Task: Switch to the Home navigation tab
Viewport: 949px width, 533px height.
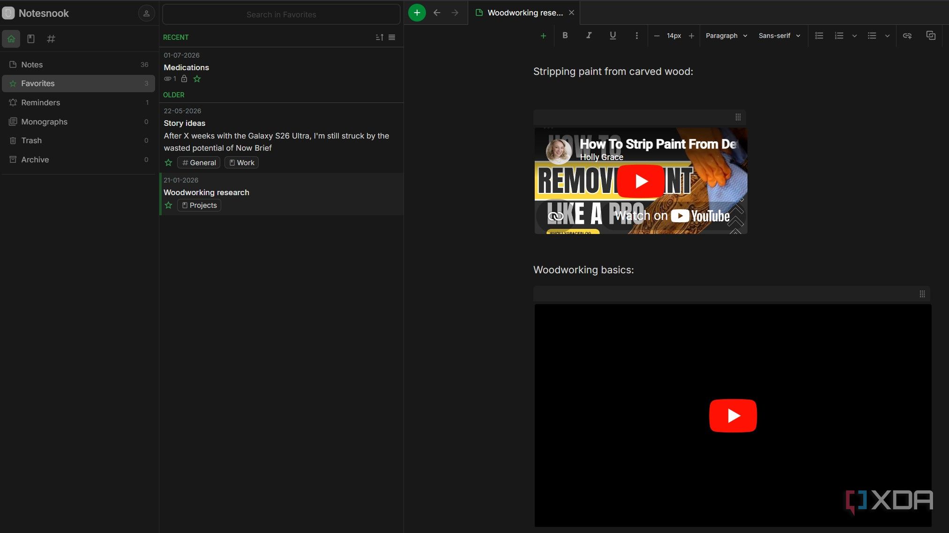Action: (x=11, y=39)
